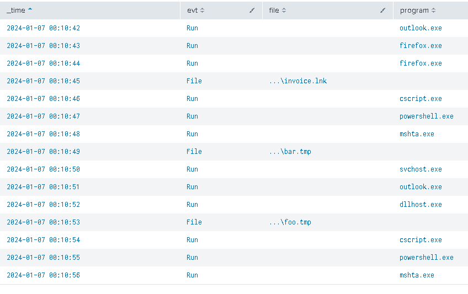Viewport: 468px width, 294px height.
Task: Sort by the file column
Action: tap(284, 10)
